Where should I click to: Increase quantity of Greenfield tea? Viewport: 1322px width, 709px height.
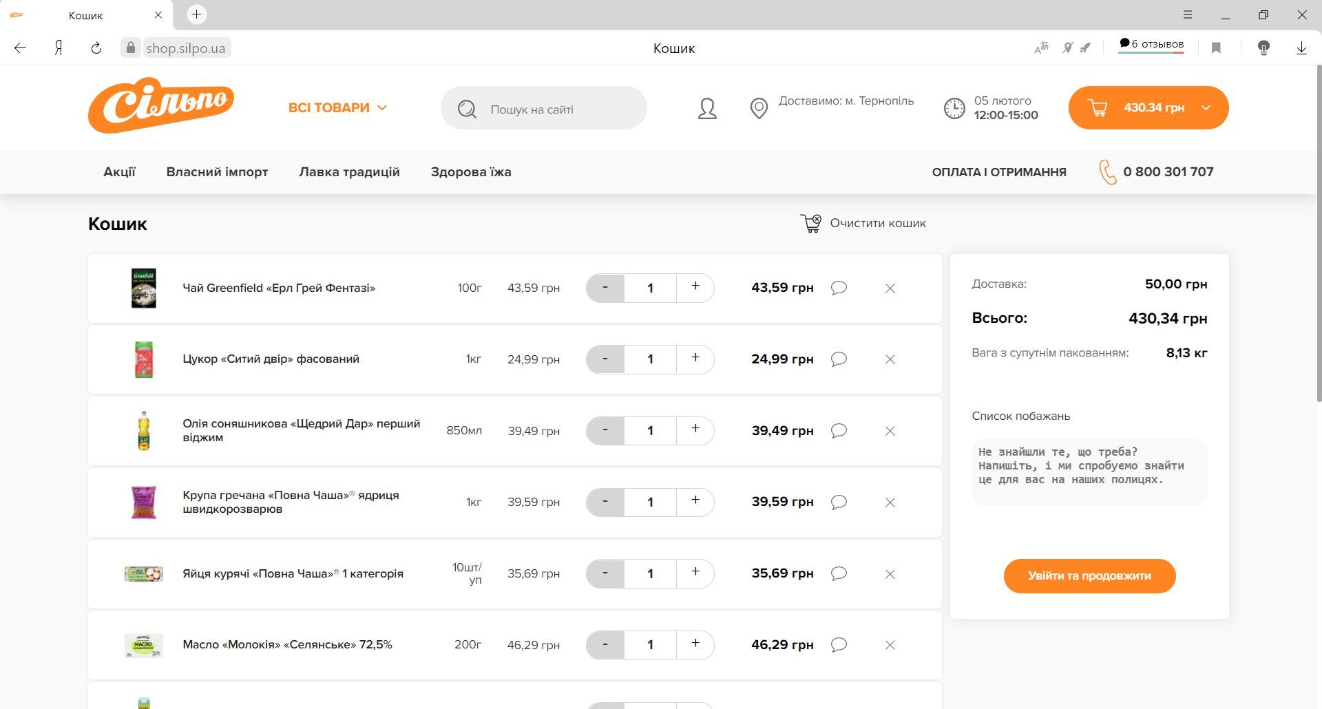695,288
